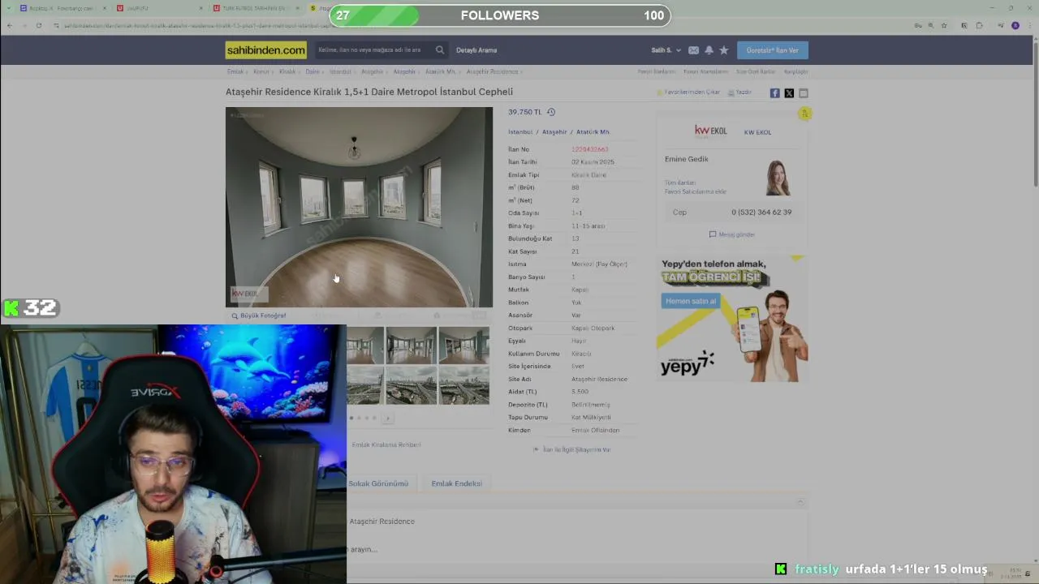Image resolution: width=1039 pixels, height=584 pixels.
Task: Open first bottom-row city view thumbnail
Action: click(365, 384)
